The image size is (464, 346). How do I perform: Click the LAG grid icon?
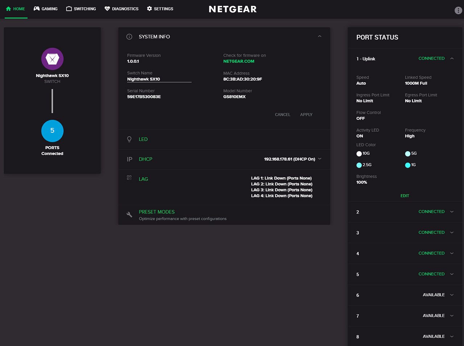[x=129, y=178]
